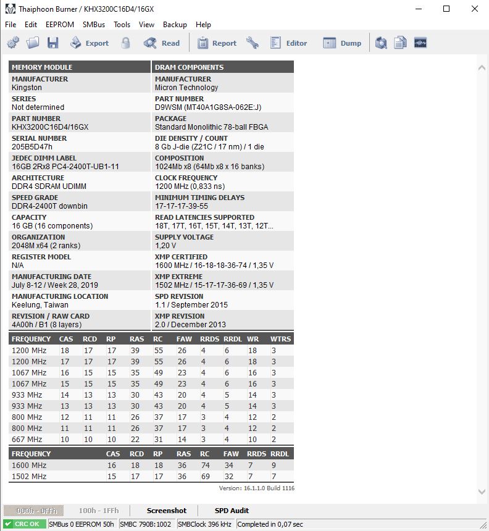
Task: Click the serial number 205B5D47h
Action: click(x=32, y=146)
